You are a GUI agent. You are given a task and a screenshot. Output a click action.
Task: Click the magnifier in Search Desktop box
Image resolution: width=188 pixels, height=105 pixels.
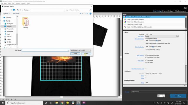90,10
